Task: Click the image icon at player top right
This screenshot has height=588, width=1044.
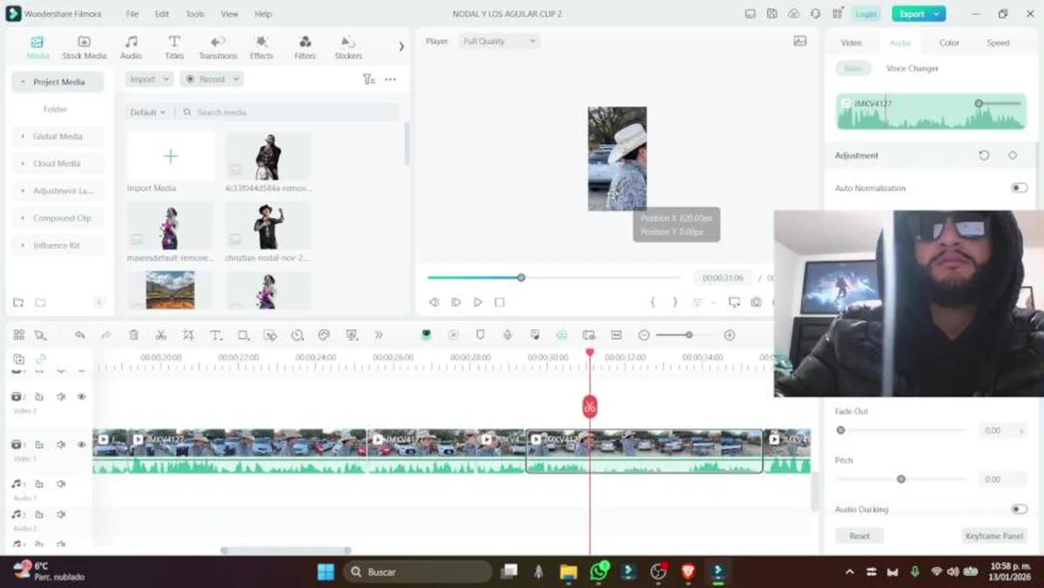Action: (800, 41)
